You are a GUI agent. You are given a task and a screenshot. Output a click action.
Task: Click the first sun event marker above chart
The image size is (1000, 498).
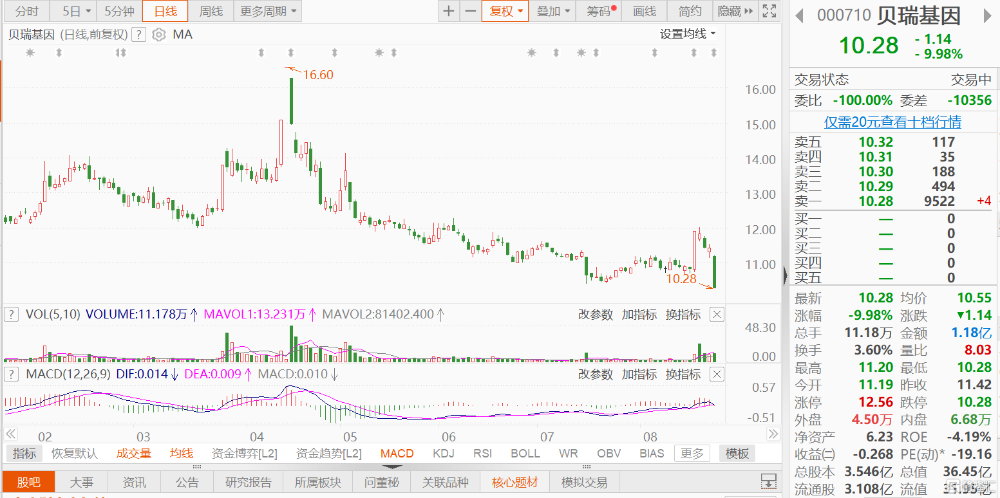tap(30, 53)
